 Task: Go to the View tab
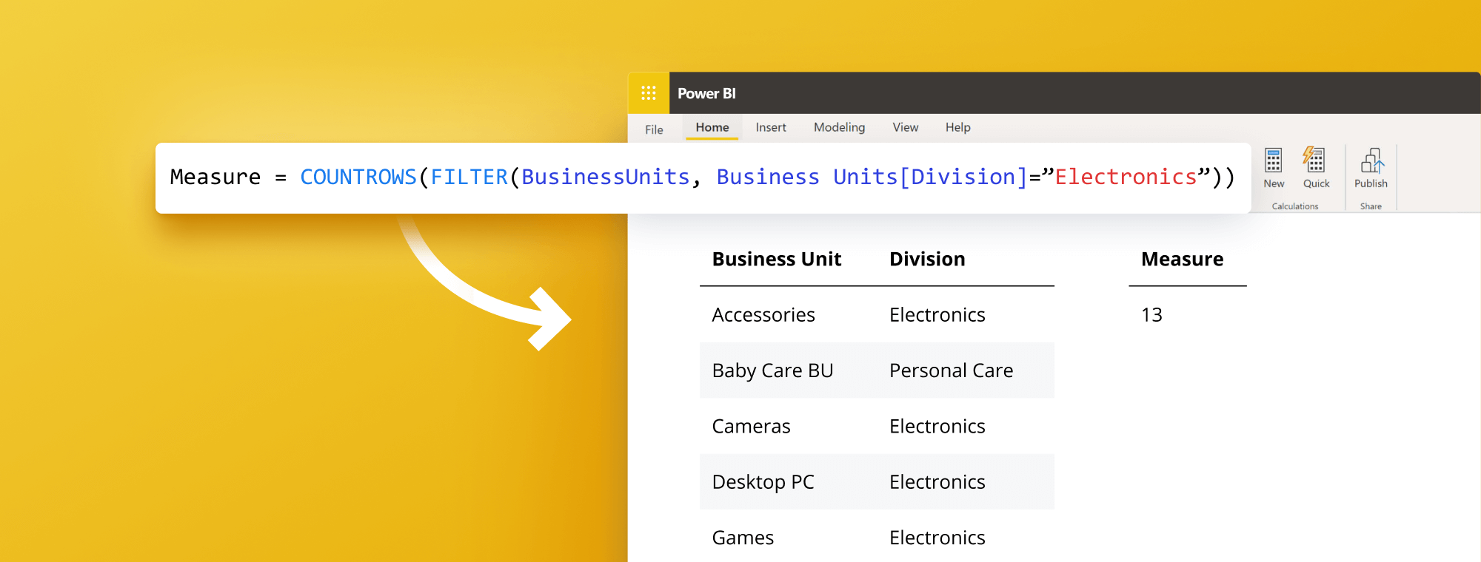click(x=905, y=127)
